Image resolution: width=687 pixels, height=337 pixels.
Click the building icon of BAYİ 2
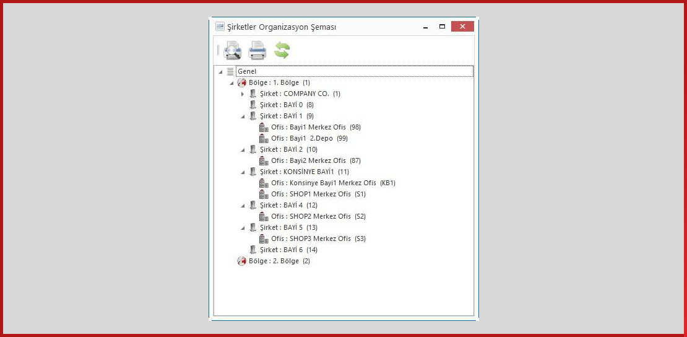coord(253,150)
